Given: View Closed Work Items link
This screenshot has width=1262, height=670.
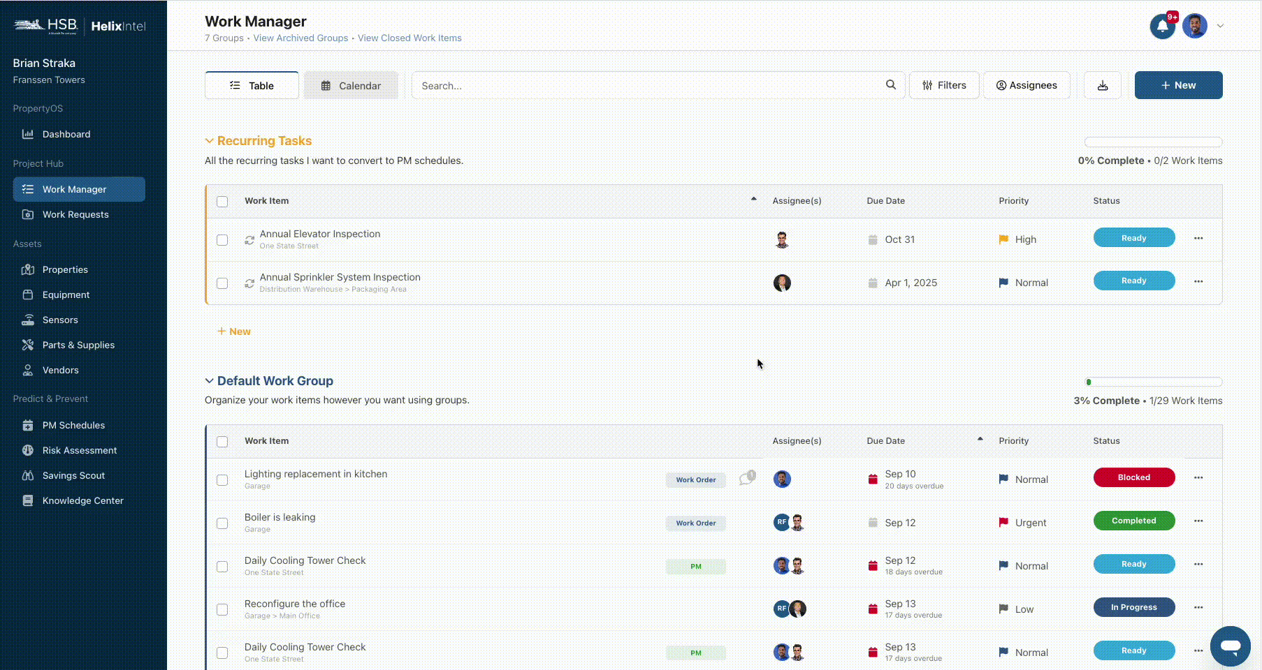Looking at the screenshot, I should 409,38.
